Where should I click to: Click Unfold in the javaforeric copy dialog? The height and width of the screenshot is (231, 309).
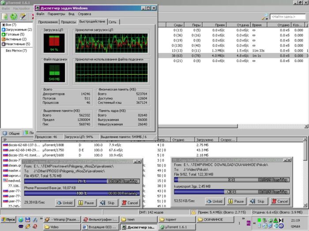tap(65, 203)
